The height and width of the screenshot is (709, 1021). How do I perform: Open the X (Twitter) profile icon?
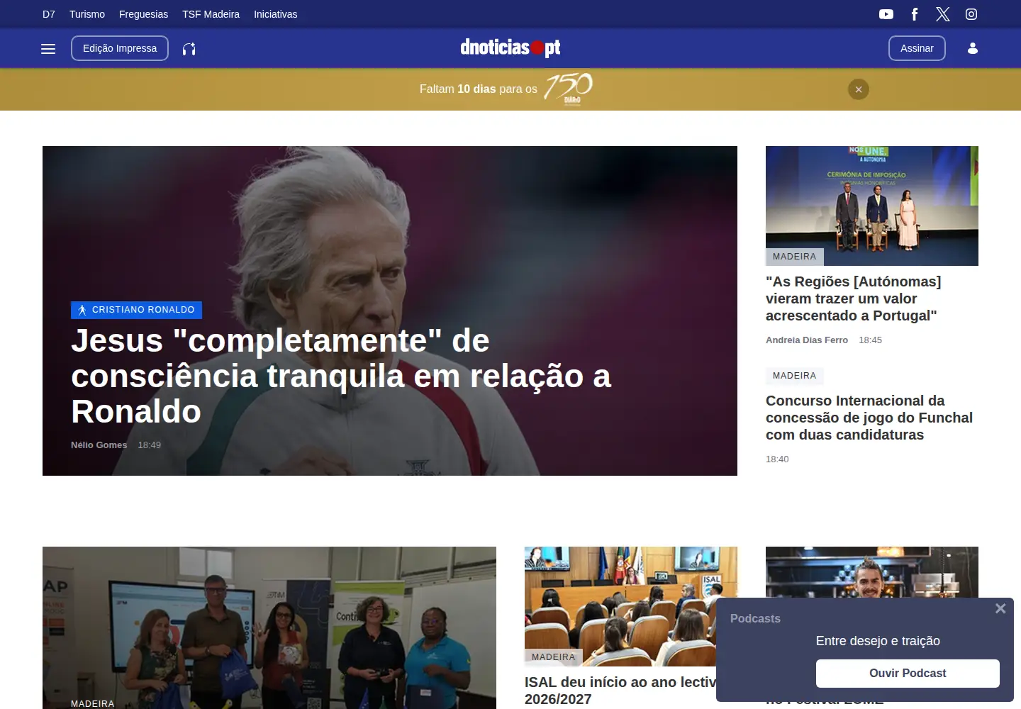click(942, 14)
